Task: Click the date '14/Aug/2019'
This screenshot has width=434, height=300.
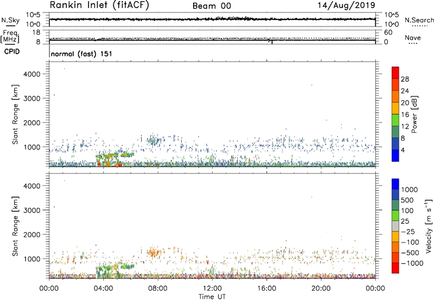Action: (x=346, y=5)
